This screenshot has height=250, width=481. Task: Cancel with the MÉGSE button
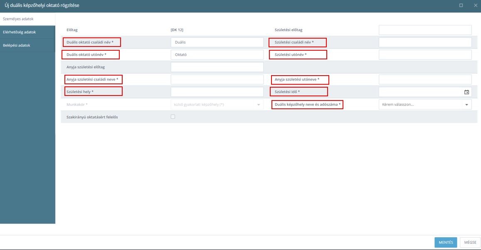click(470, 243)
